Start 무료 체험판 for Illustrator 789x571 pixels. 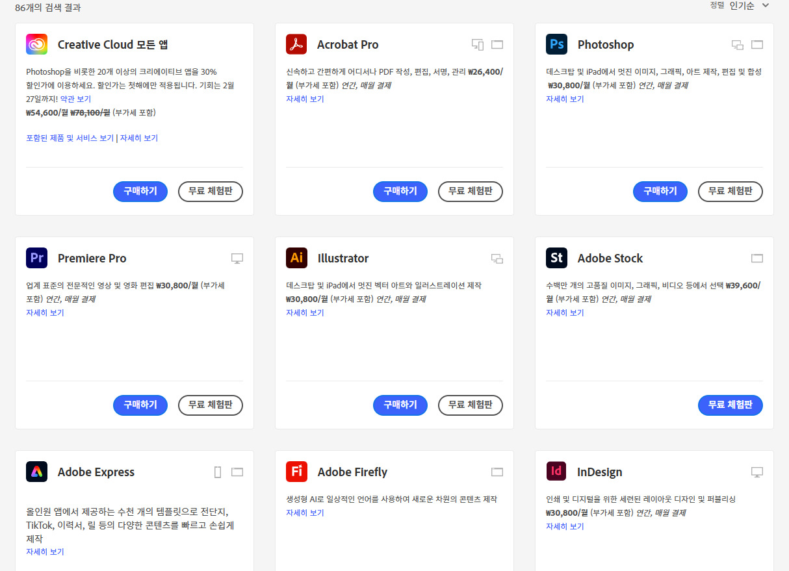coord(471,405)
